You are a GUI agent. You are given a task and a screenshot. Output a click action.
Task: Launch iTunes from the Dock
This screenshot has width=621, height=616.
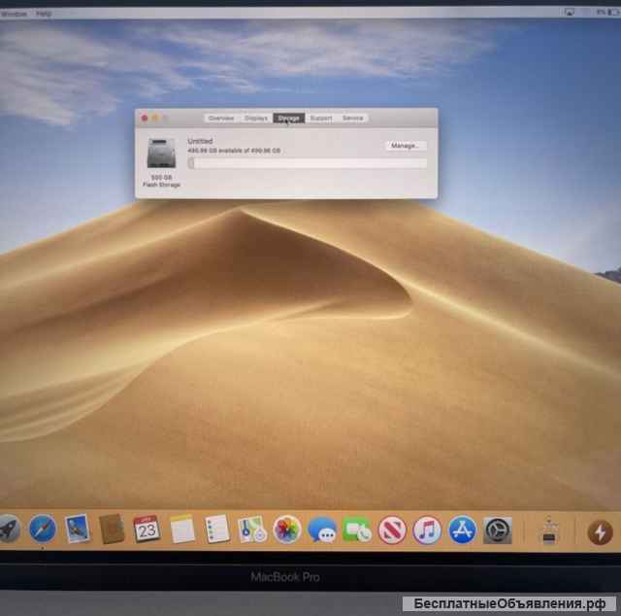pos(427,530)
